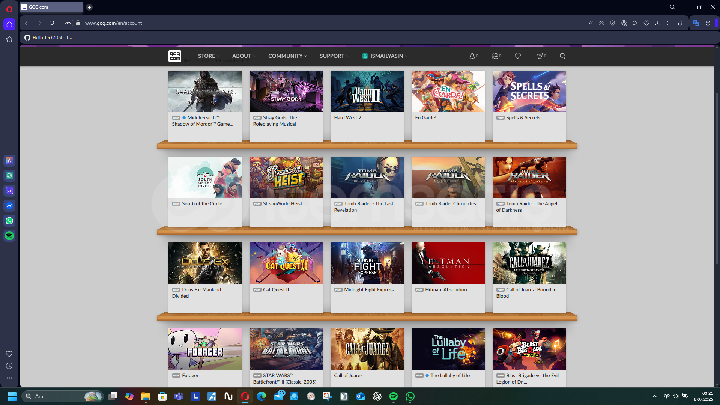Select the GOG.com browser tab
This screenshot has height=405, width=720.
(51, 7)
